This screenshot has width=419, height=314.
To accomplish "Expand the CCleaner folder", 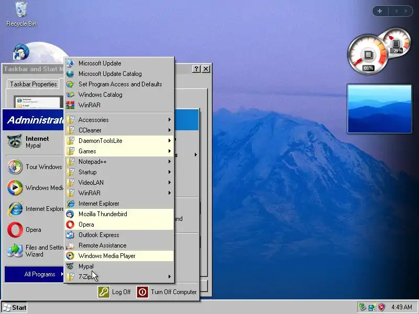I will click(x=119, y=130).
